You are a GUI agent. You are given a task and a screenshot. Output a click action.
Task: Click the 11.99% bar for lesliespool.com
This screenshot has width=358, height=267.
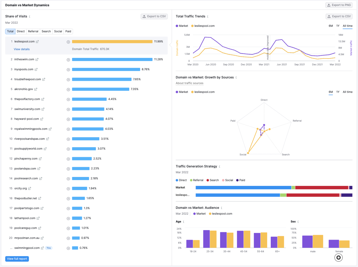tap(112, 42)
